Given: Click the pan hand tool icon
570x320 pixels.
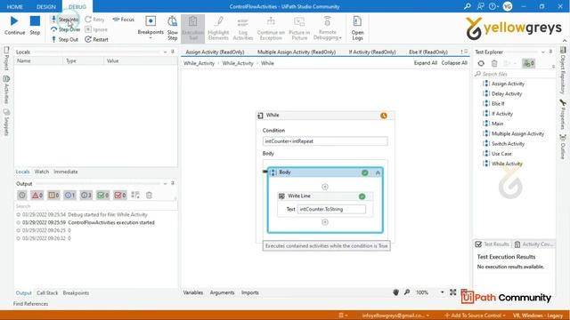Looking at the screenshot, I should point(395,292).
